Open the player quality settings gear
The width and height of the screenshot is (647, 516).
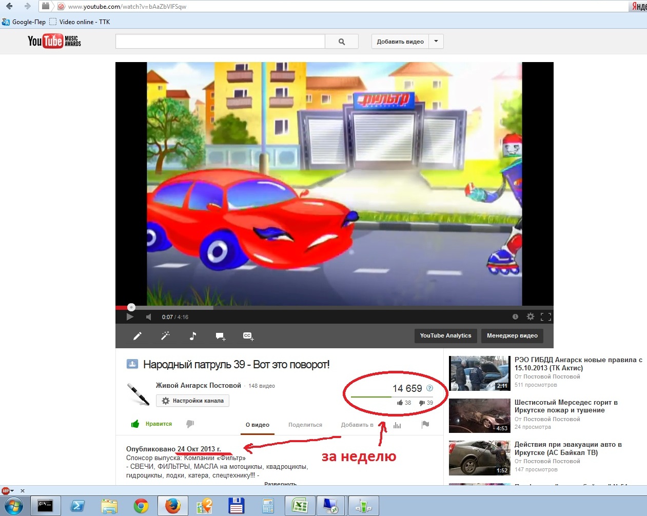(x=531, y=317)
